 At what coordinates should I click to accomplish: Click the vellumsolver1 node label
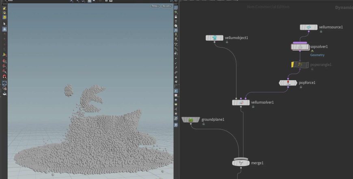click(263, 103)
